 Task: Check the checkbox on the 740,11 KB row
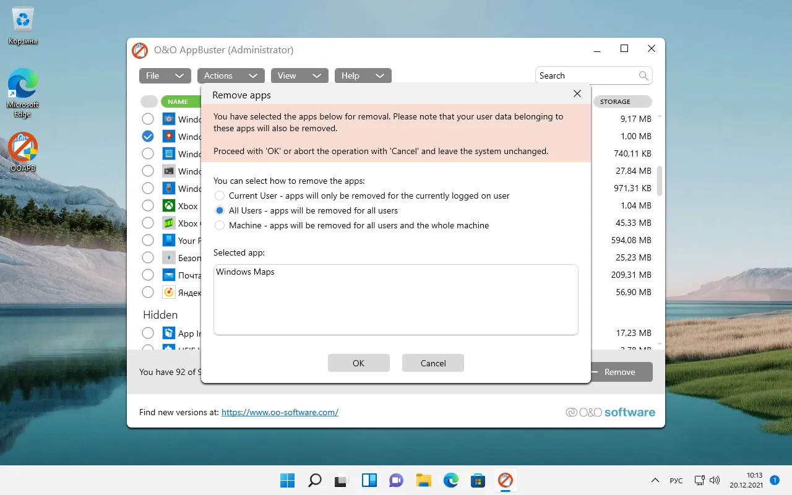click(148, 153)
